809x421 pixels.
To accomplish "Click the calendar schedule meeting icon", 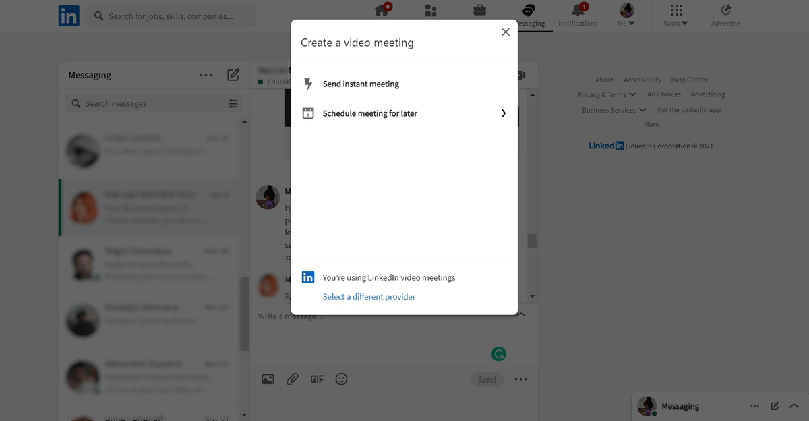I will pyautogui.click(x=308, y=113).
